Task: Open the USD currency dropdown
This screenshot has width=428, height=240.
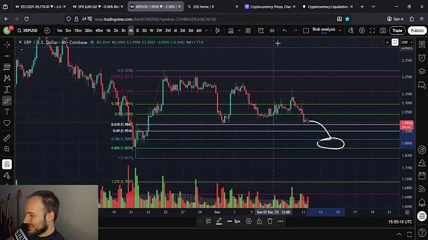Action: tap(407, 42)
